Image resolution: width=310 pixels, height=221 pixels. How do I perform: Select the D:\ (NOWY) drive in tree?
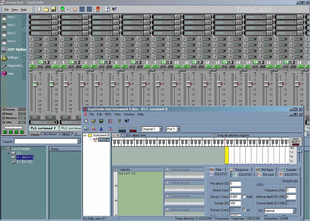tap(25, 157)
